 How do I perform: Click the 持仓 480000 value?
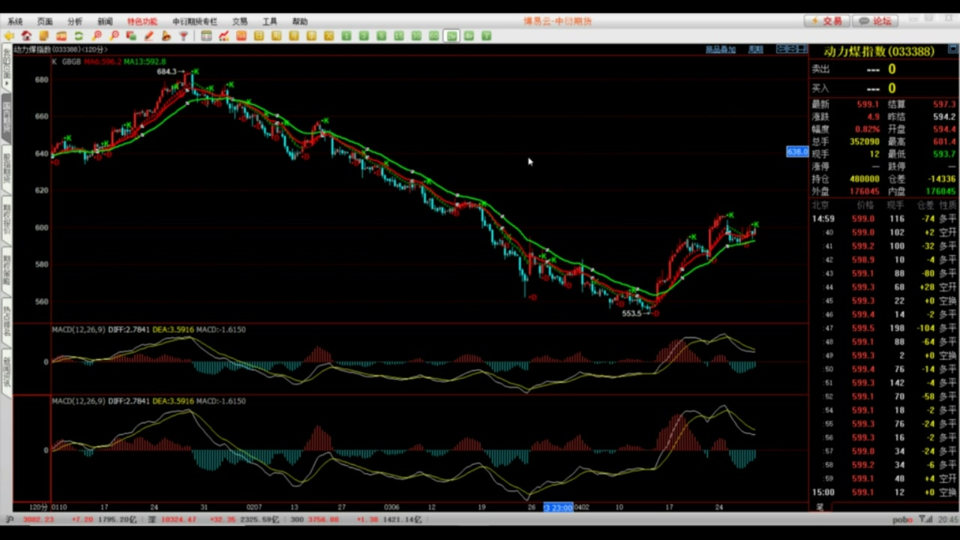click(x=865, y=179)
